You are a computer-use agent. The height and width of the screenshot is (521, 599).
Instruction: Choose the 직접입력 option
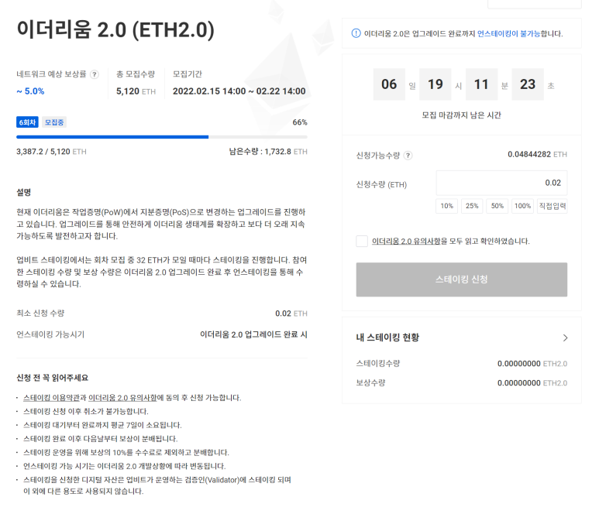click(x=552, y=206)
